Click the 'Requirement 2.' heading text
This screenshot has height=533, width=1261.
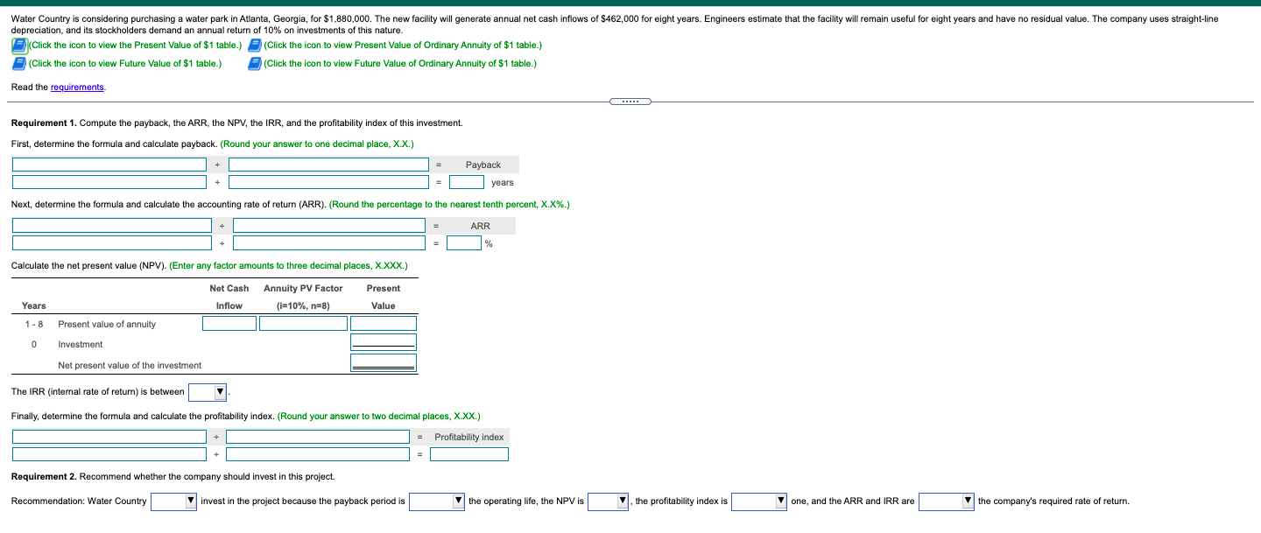pos(44,476)
